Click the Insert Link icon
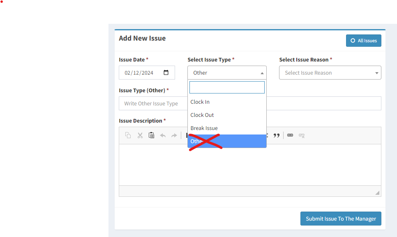This screenshot has width=397, height=237. pos(290,135)
